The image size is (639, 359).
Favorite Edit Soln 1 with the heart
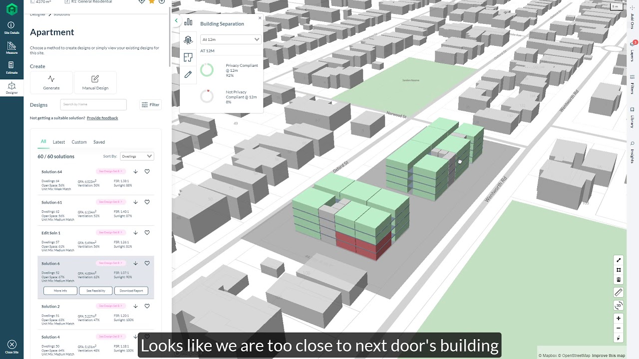click(147, 232)
